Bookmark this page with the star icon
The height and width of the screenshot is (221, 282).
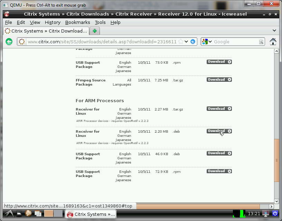180,42
